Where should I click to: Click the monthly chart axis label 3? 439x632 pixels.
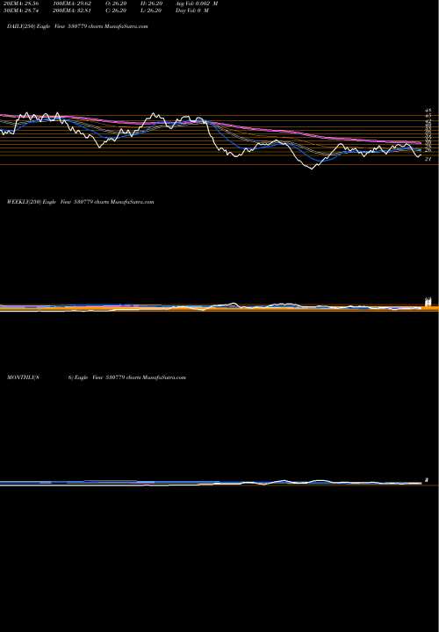point(426,480)
